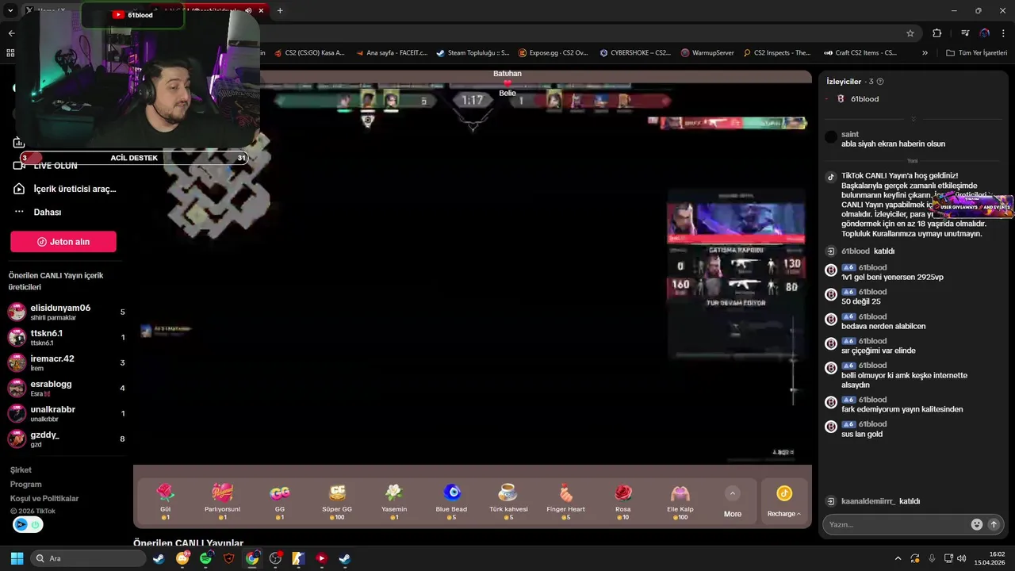Image resolution: width=1015 pixels, height=571 pixels.
Task: Open a new browser tab
Action: coord(280,10)
